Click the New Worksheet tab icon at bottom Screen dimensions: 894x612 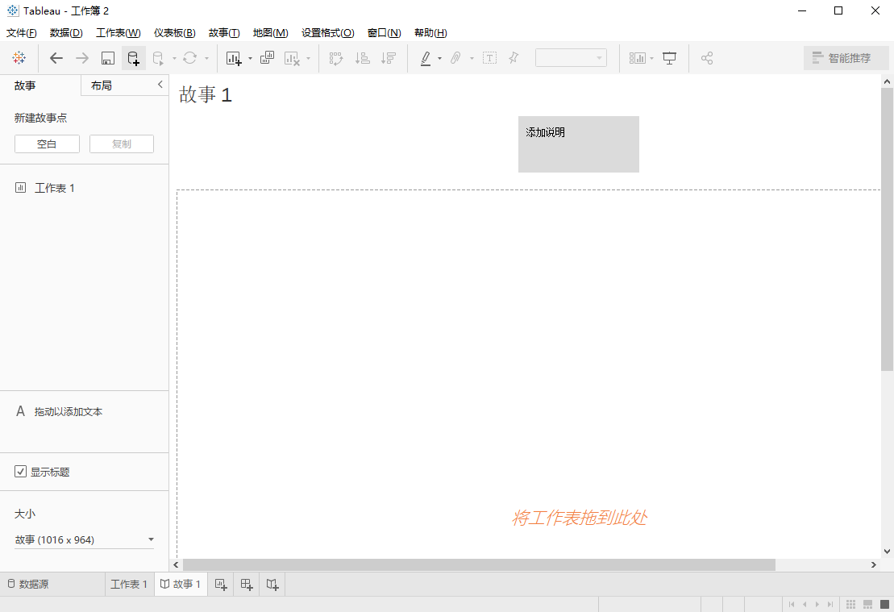(x=220, y=584)
